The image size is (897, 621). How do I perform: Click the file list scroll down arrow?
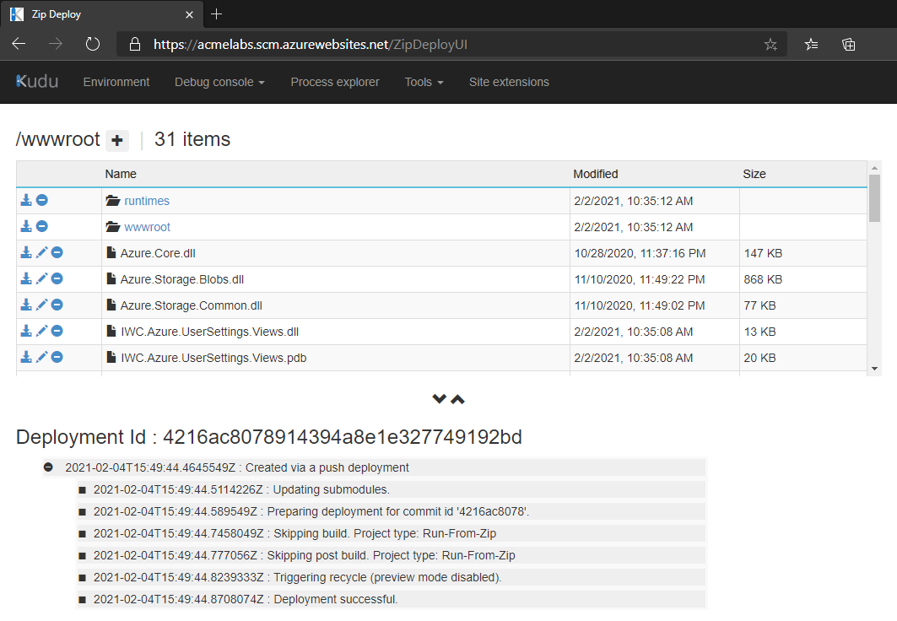coord(874,369)
